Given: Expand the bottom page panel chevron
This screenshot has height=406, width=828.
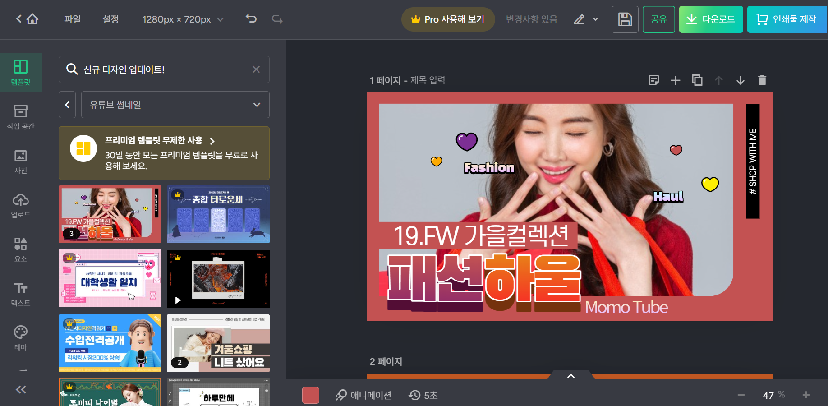Looking at the screenshot, I should [x=571, y=376].
